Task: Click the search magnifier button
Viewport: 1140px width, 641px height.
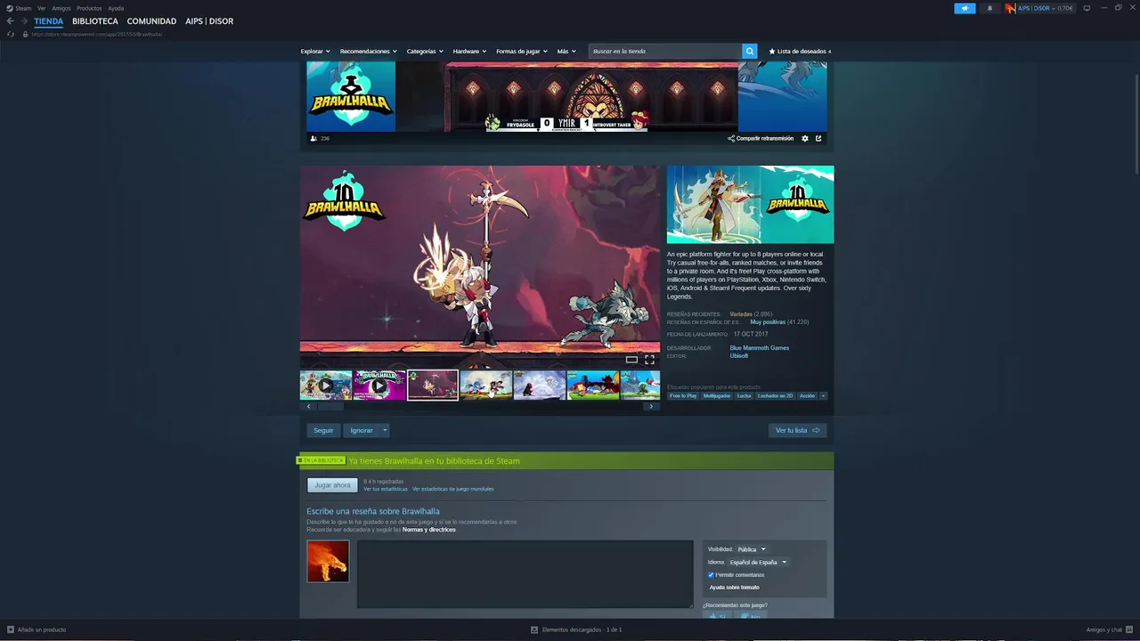Action: pyautogui.click(x=750, y=51)
